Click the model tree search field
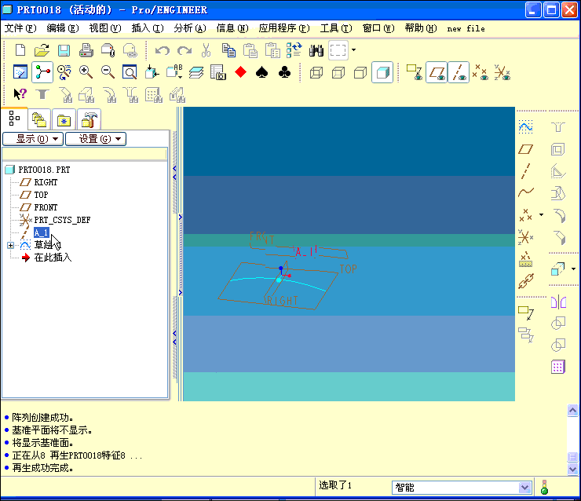This screenshot has height=501, width=581. pyautogui.click(x=85, y=153)
